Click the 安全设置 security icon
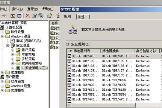 pyautogui.click(x=13, y=45)
